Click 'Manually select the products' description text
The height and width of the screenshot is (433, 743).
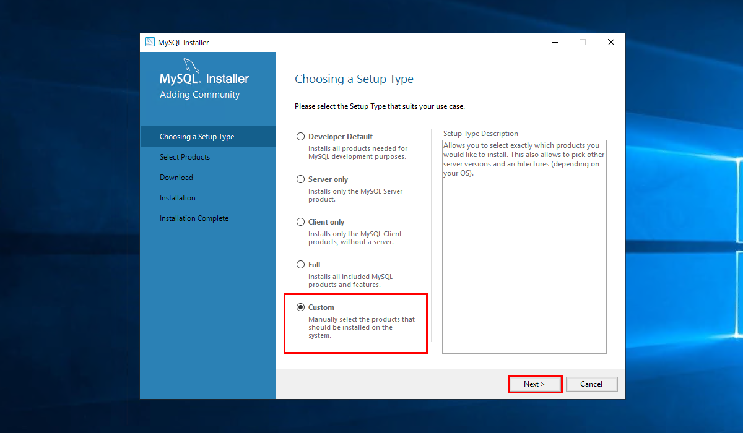tap(362, 327)
